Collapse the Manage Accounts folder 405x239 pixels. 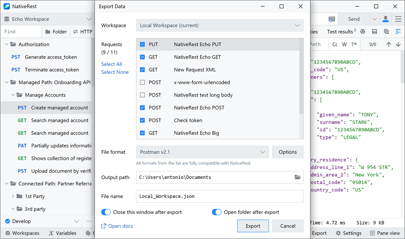point(13,95)
